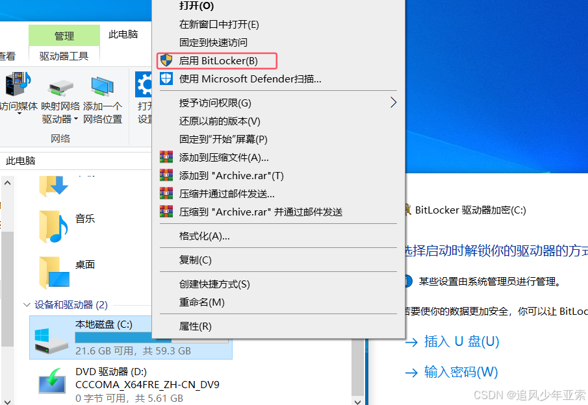588x405 pixels.
Task: Click 21.6 GB 可用, 共 59.3 GB text
Action: [133, 351]
